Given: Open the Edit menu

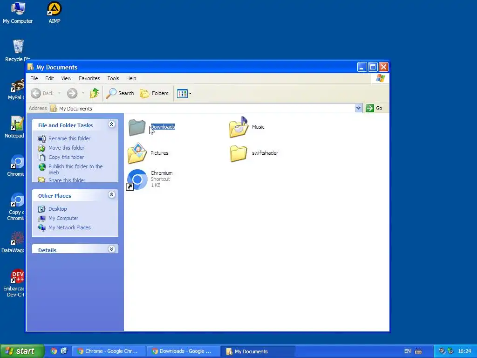Looking at the screenshot, I should [49, 78].
